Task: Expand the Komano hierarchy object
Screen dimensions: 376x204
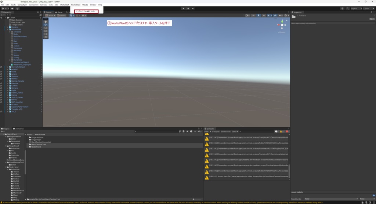Action: 8,27
